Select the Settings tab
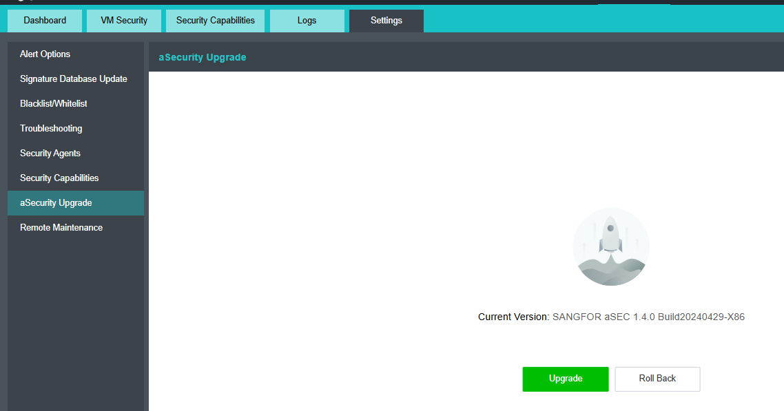The height and width of the screenshot is (411, 784). tap(386, 21)
